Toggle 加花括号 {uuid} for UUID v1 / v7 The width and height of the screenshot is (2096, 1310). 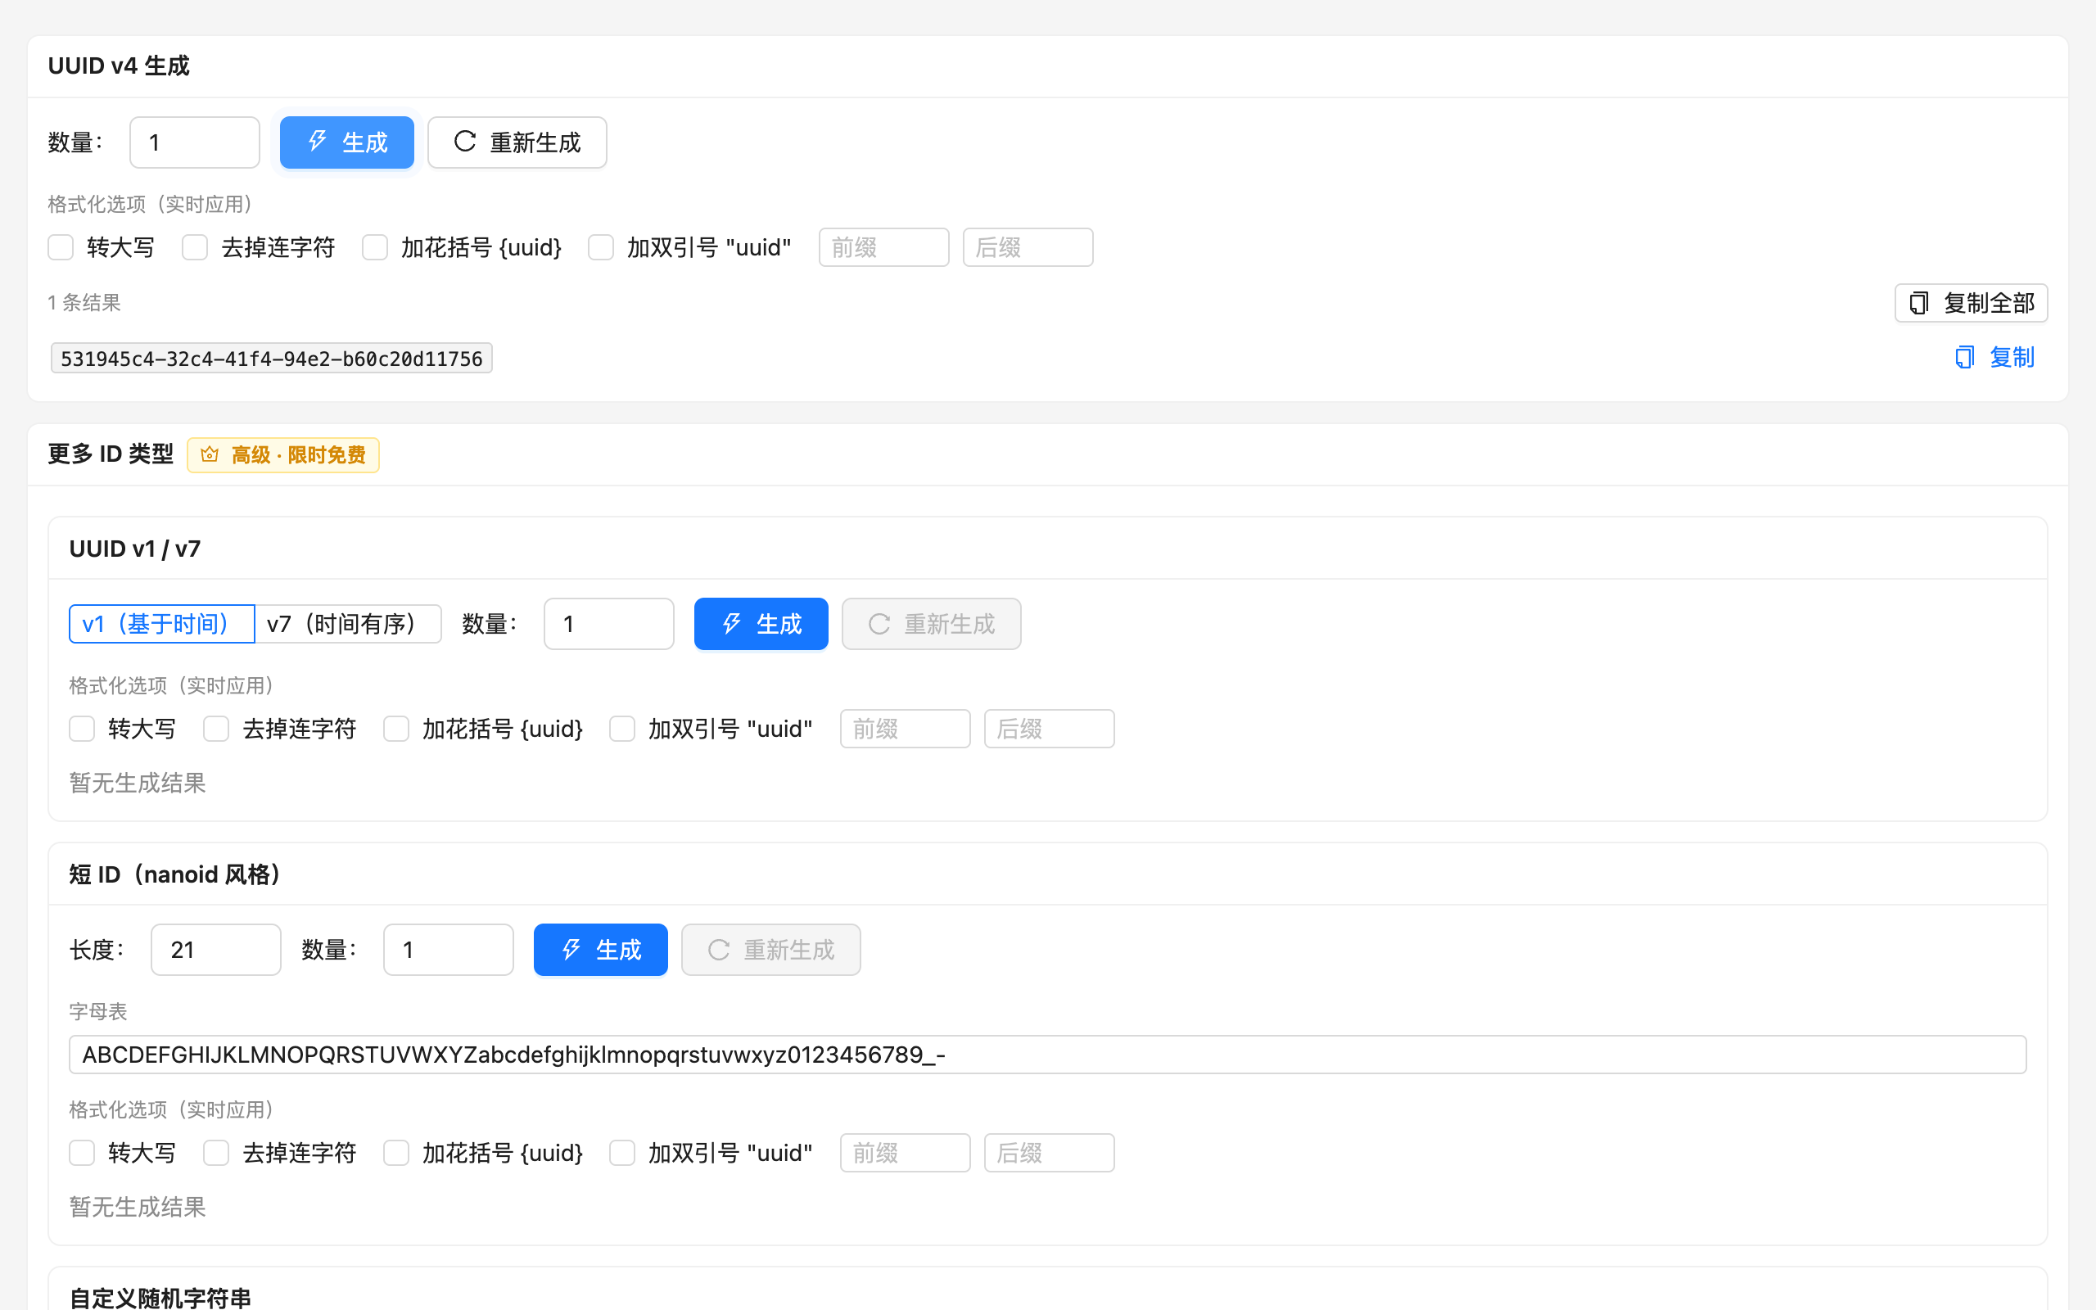tap(395, 729)
